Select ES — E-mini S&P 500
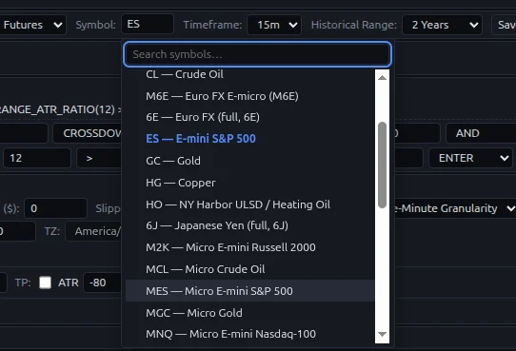The width and height of the screenshot is (516, 351). (250, 138)
